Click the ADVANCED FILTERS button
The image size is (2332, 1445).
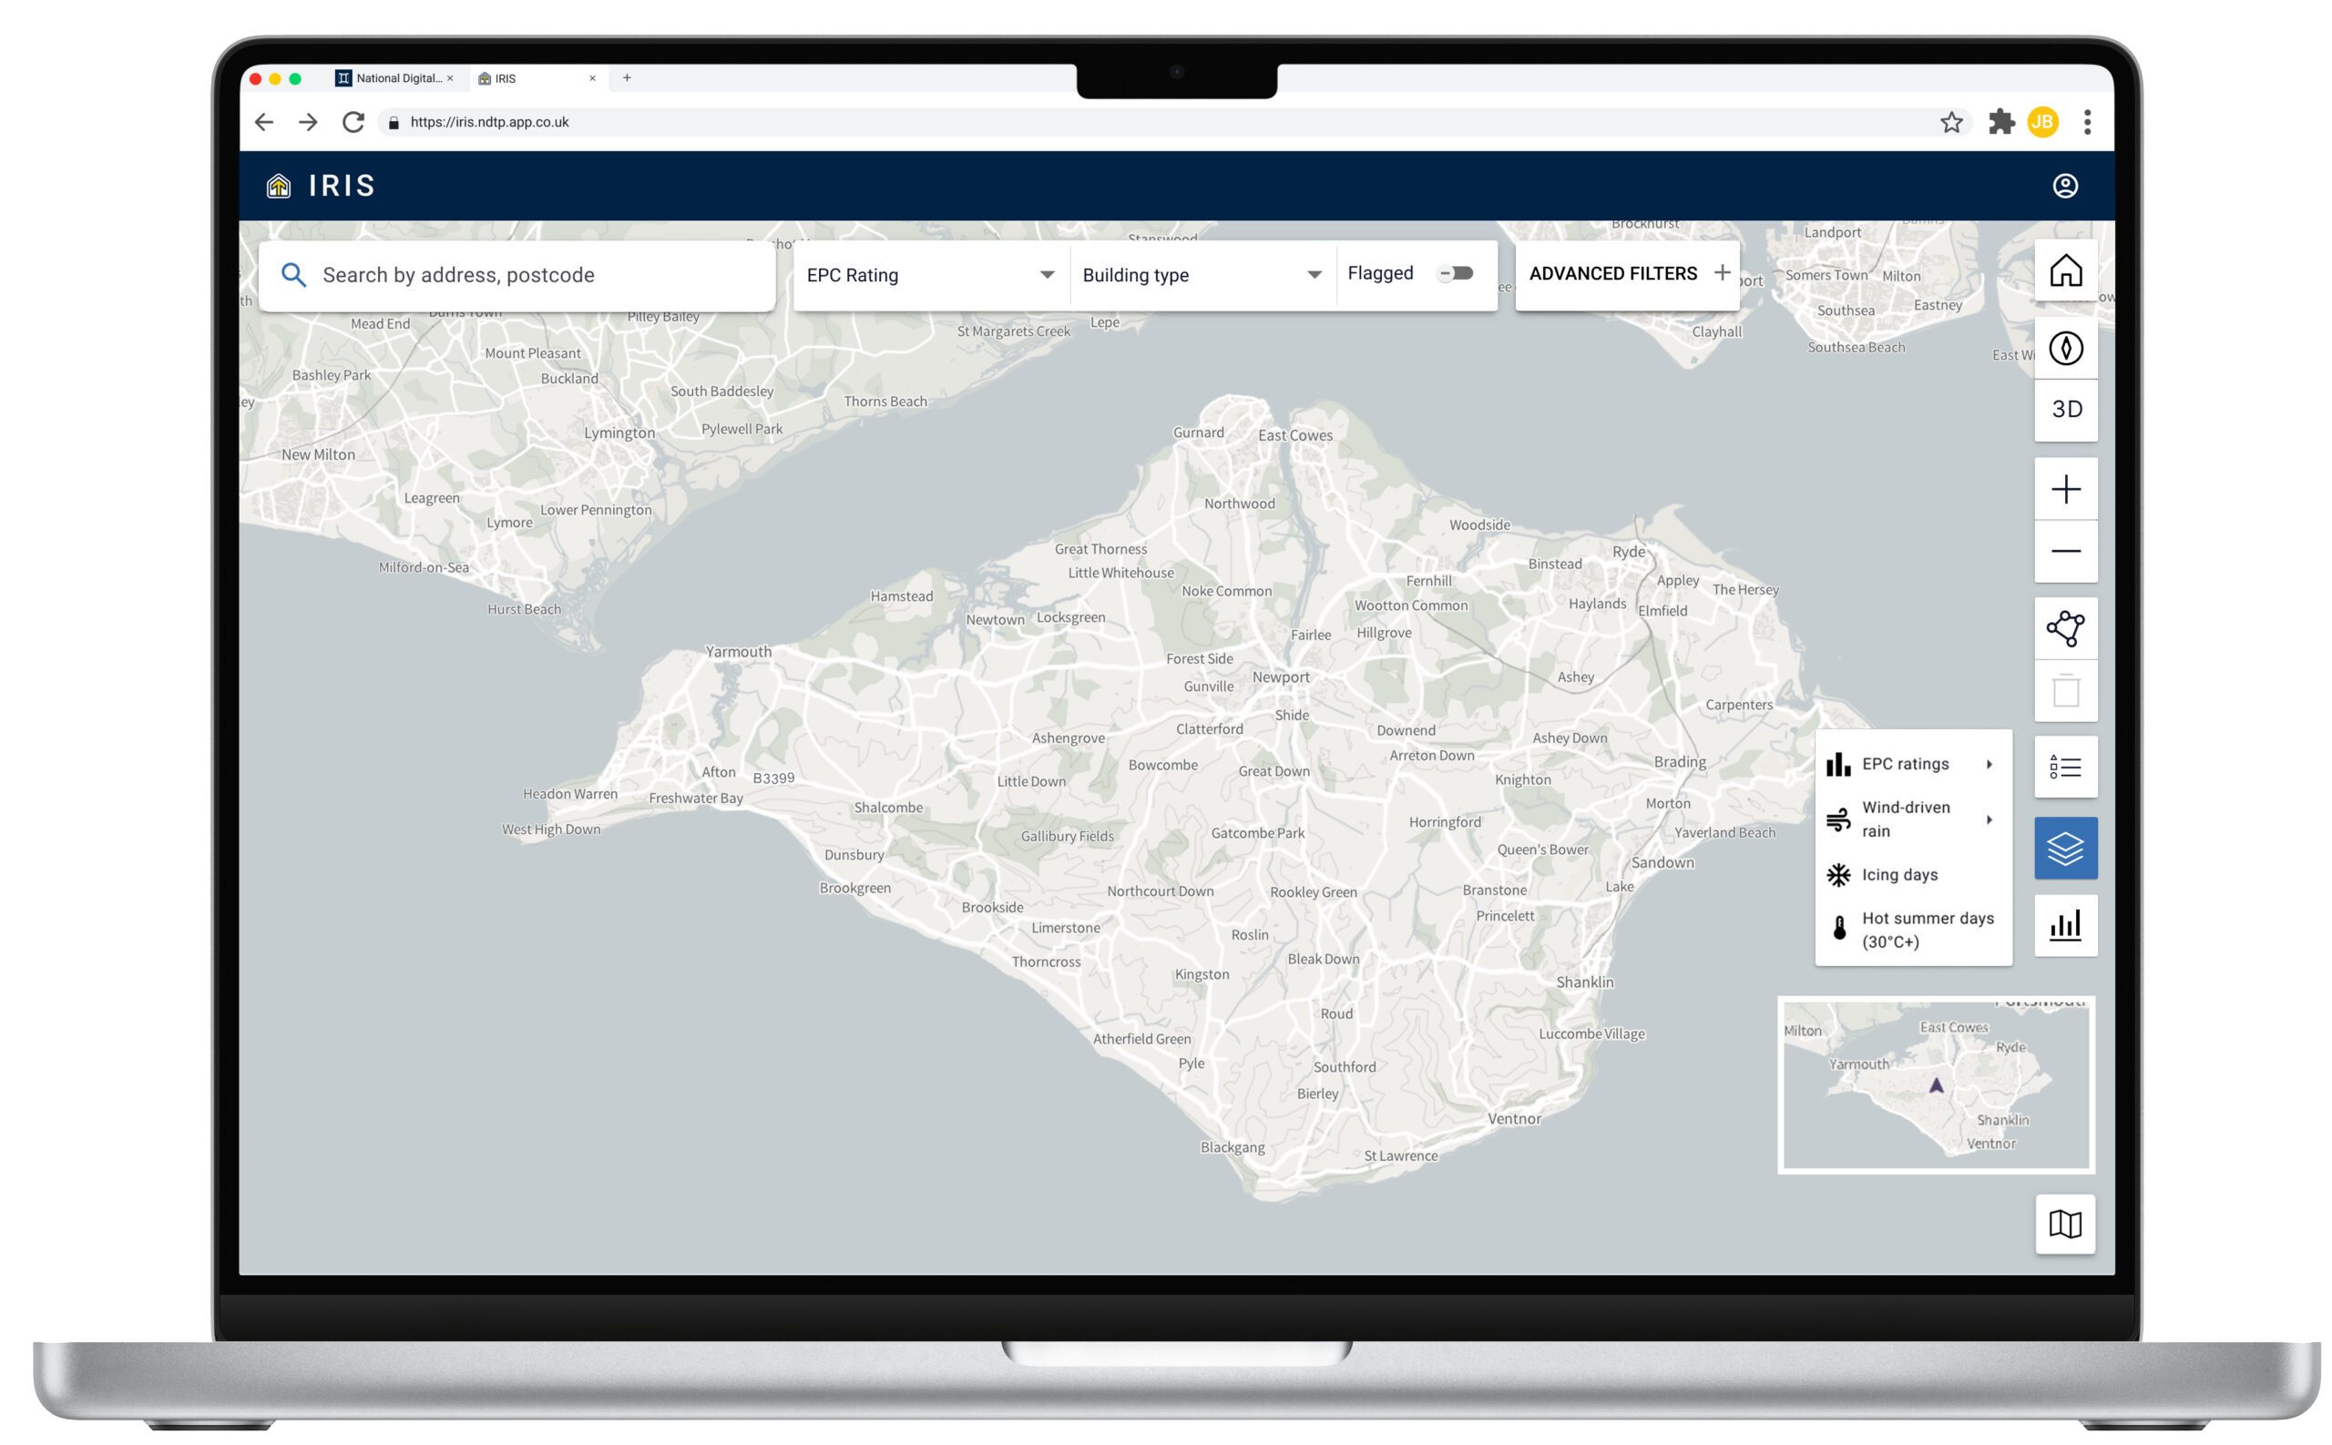pyautogui.click(x=1626, y=273)
